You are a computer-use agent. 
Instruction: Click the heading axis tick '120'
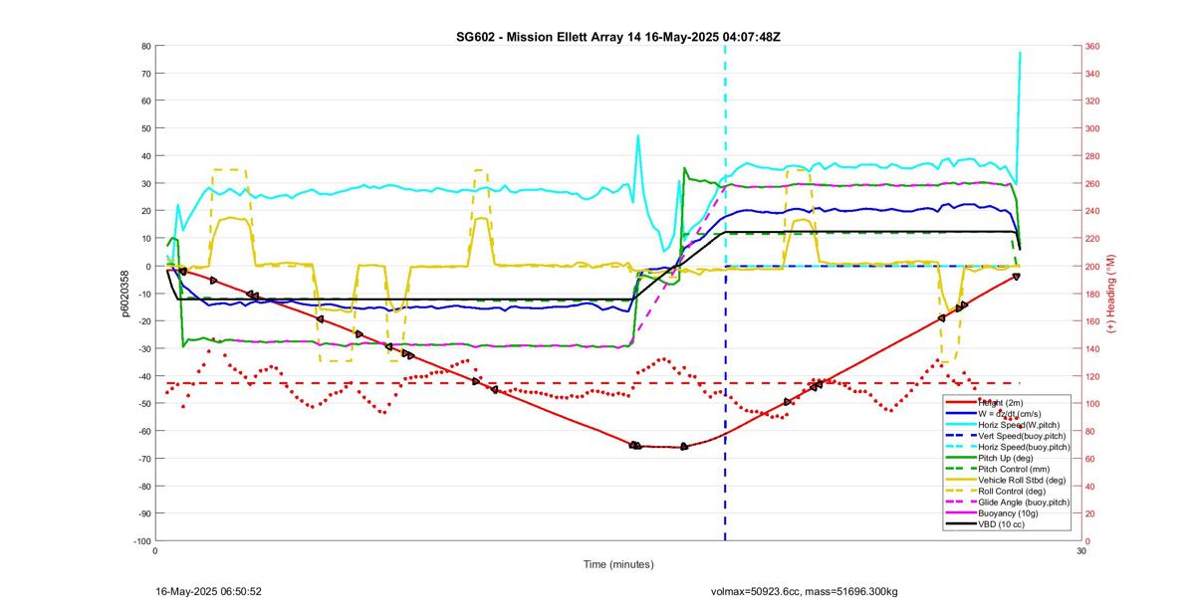1092,376
